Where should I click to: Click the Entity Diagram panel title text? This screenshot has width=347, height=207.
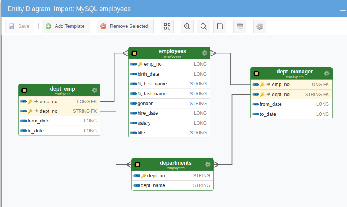(x=69, y=9)
